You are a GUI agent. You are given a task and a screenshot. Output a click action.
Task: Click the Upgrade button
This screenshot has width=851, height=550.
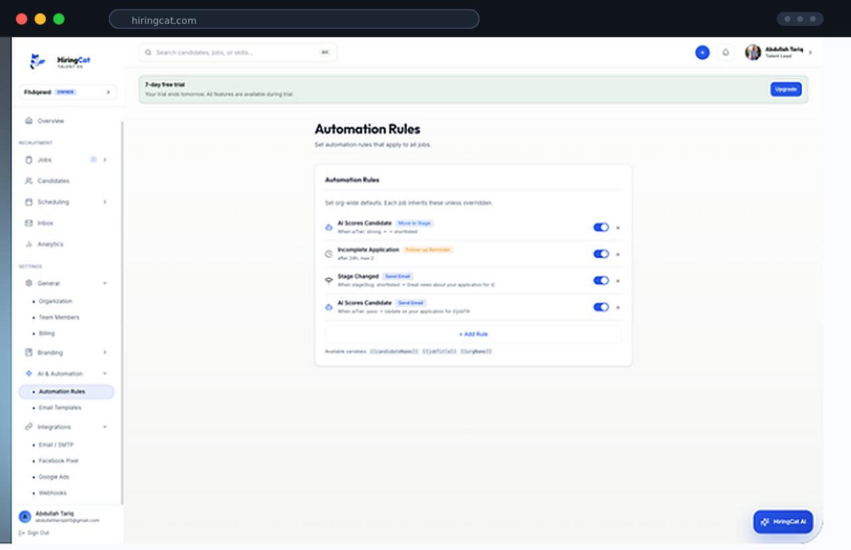click(x=786, y=89)
